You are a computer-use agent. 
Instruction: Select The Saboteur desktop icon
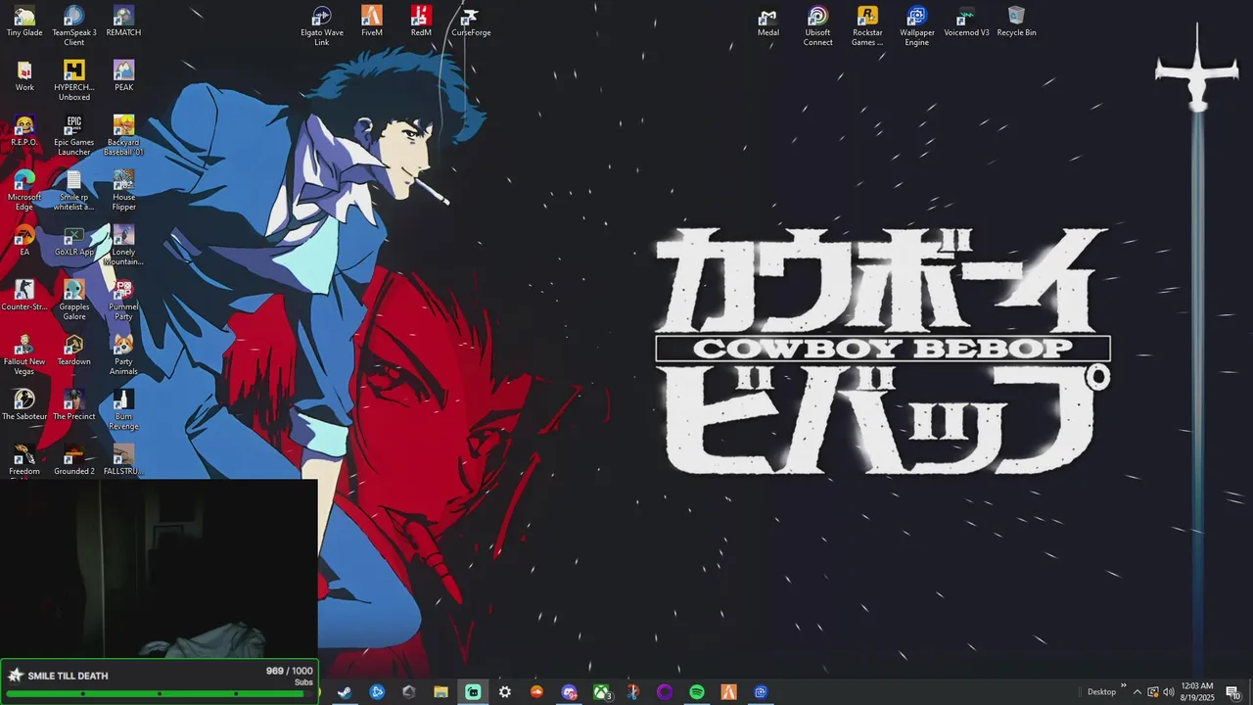pyautogui.click(x=24, y=405)
